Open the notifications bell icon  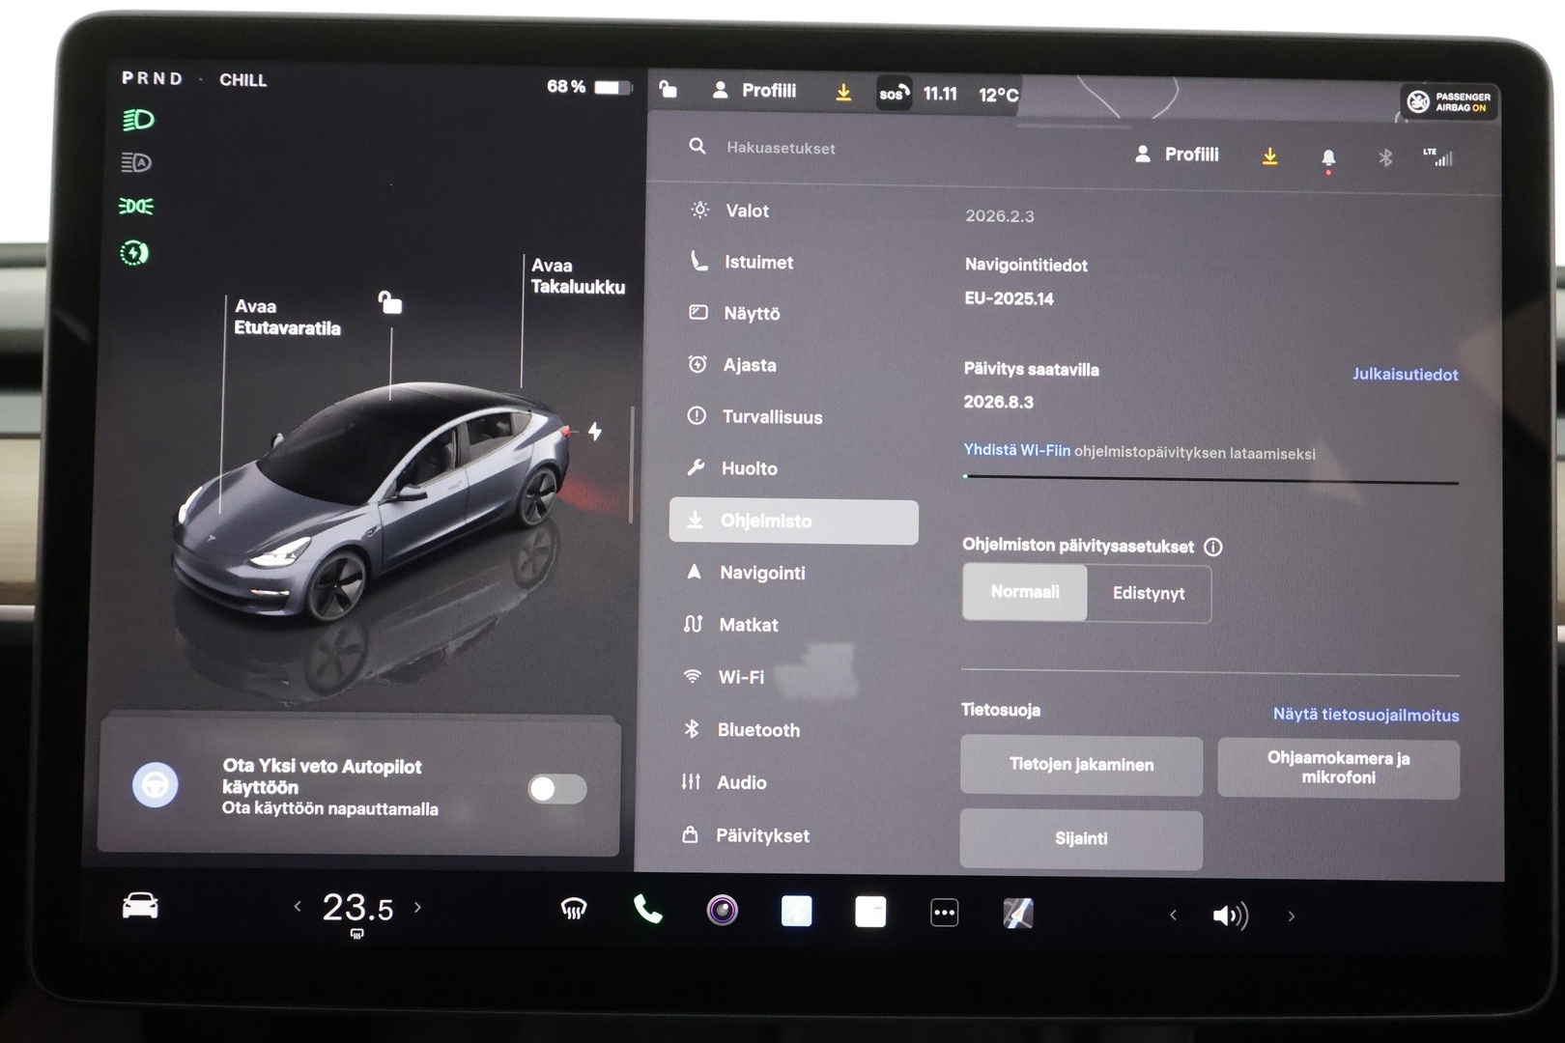(x=1328, y=158)
